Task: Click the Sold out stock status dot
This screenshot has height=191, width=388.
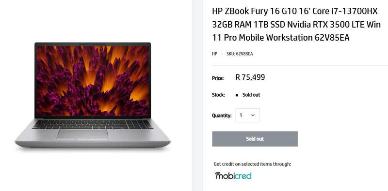Action: tap(237, 95)
